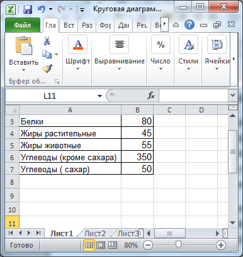
Task: Switch to sheet Лист3
Action: tap(127, 233)
